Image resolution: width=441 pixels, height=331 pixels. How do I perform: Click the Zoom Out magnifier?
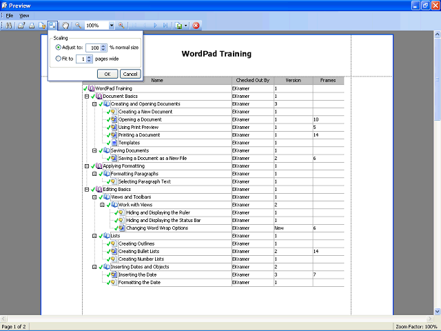coord(78,26)
